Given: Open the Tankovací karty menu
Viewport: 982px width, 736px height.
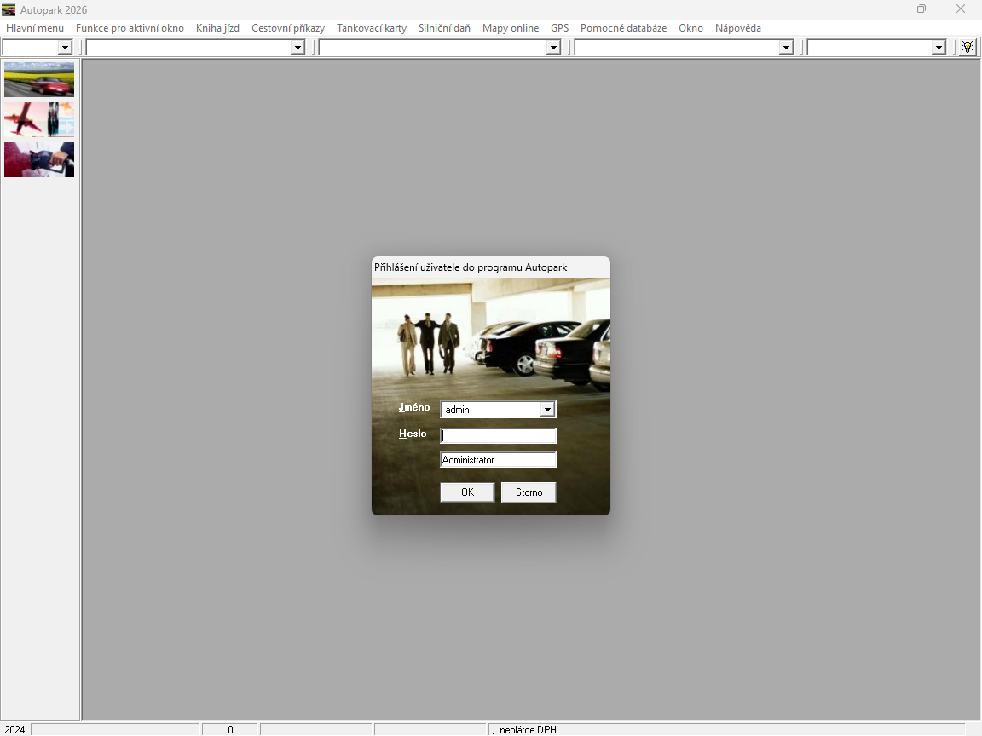Looking at the screenshot, I should tap(372, 28).
